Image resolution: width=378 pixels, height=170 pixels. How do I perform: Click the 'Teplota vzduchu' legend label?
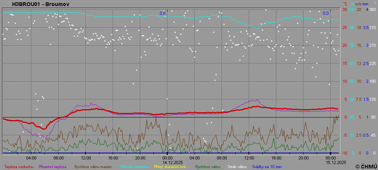pyautogui.click(x=19, y=166)
